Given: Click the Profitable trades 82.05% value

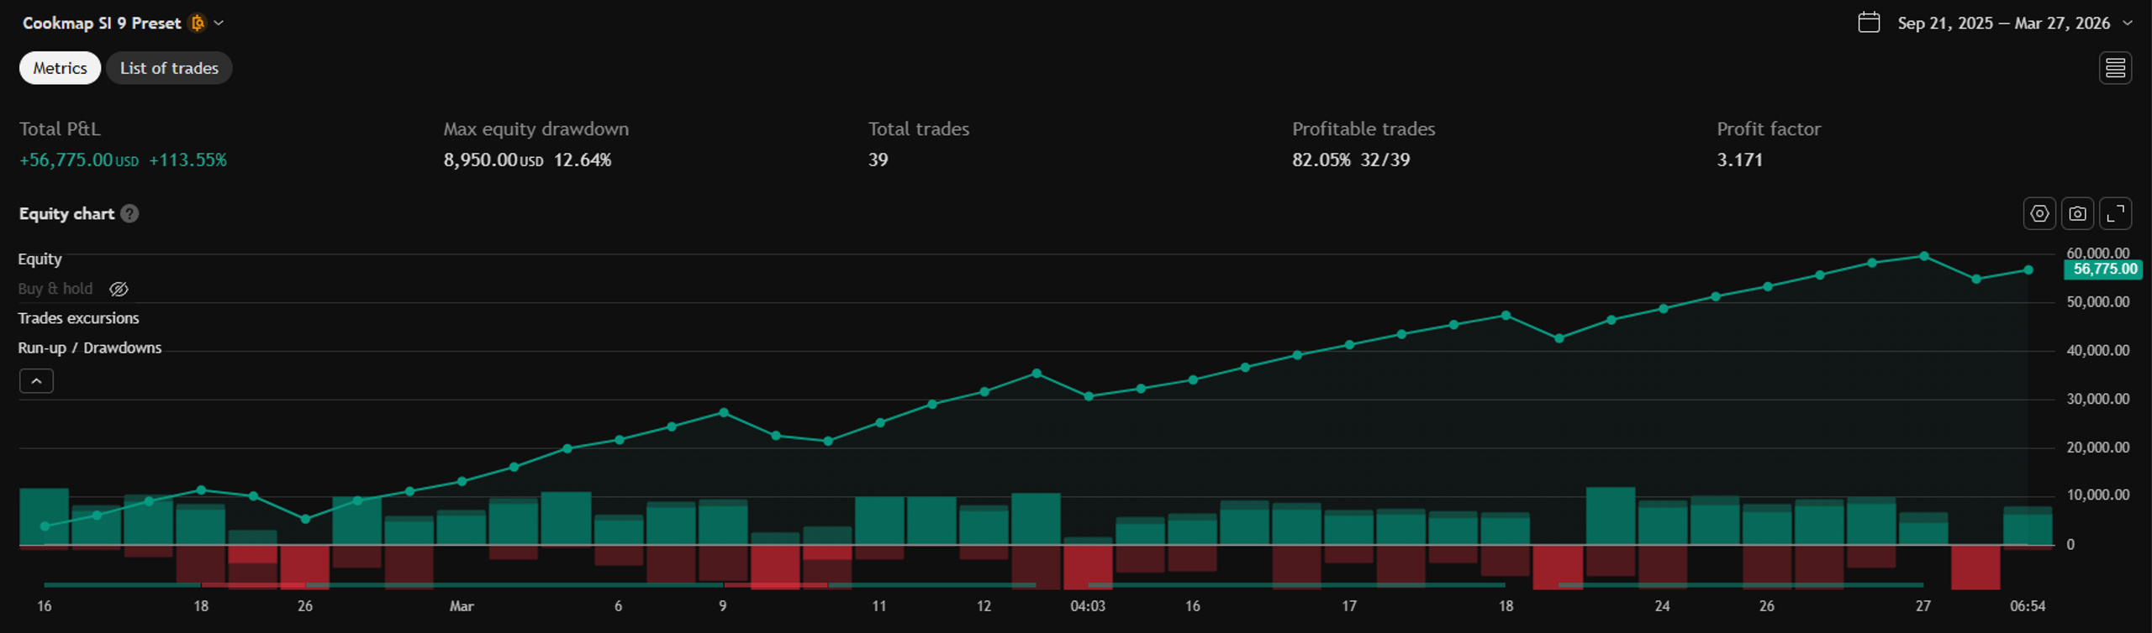Looking at the screenshot, I should point(1321,160).
